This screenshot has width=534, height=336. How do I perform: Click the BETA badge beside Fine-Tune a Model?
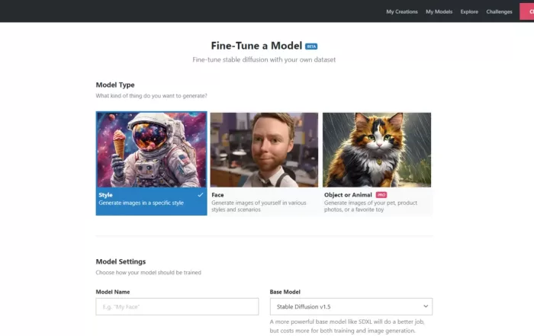click(x=311, y=46)
